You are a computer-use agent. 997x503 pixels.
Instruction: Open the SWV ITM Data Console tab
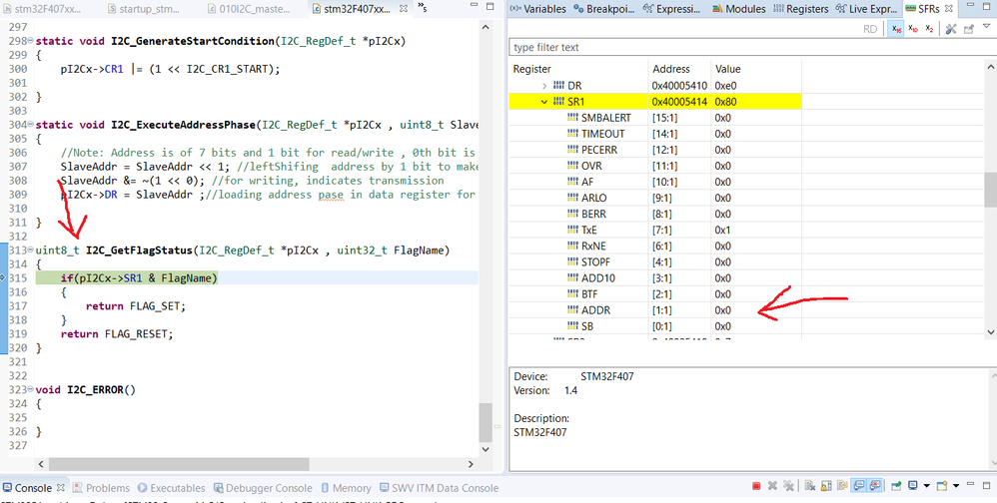click(x=439, y=488)
